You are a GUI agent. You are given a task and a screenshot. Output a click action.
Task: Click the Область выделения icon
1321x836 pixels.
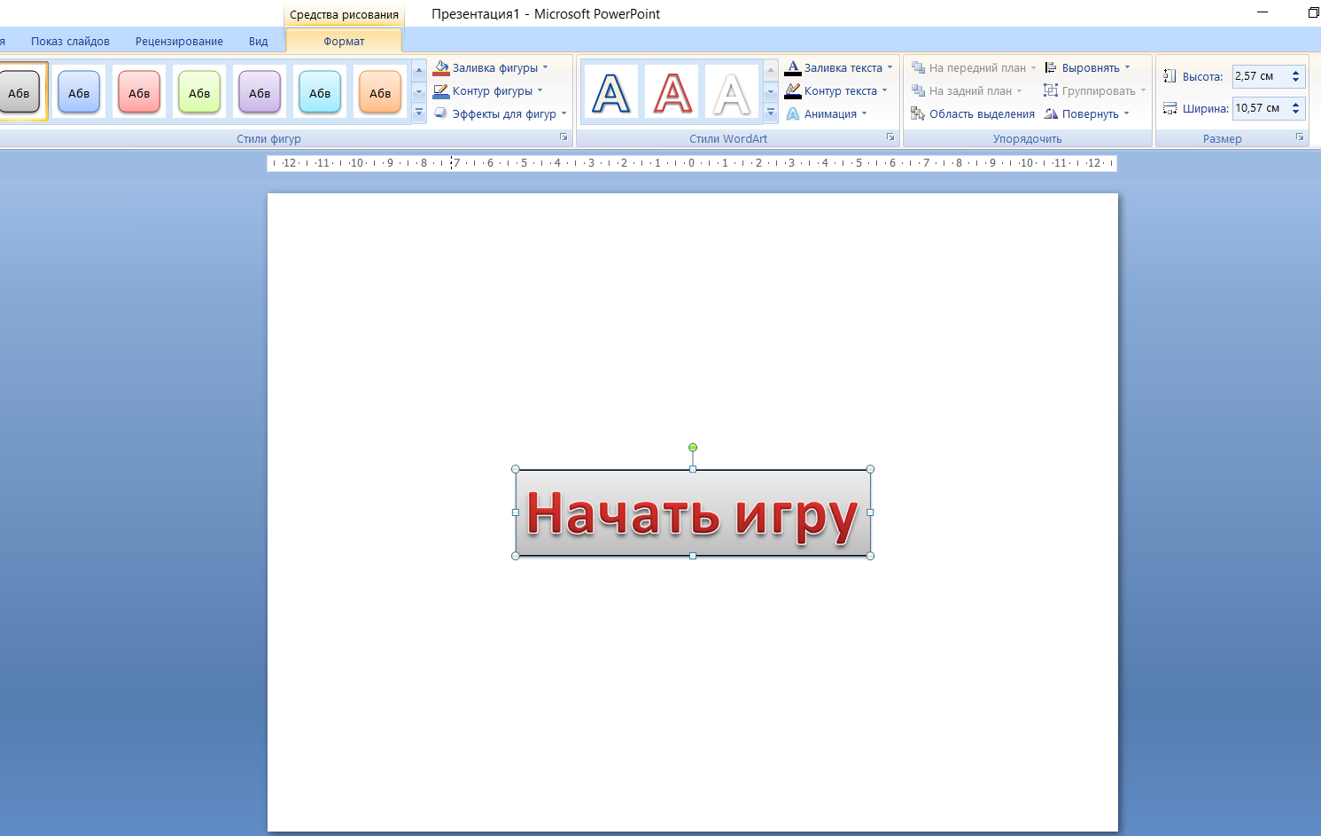918,113
